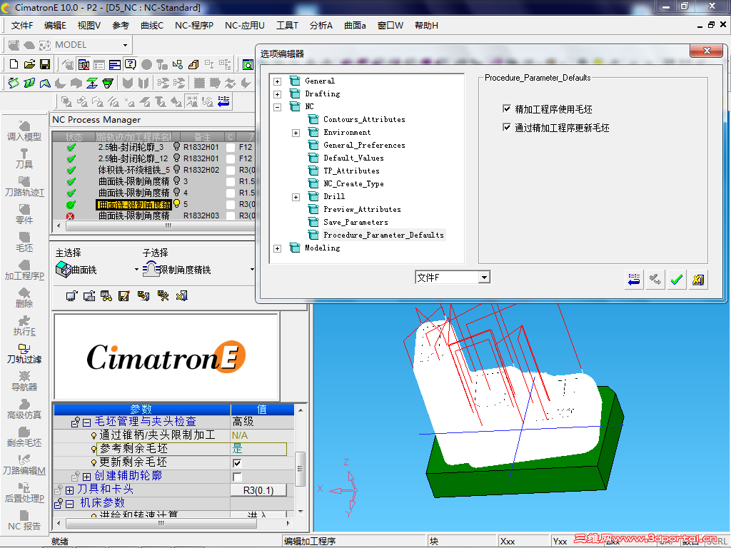Click the Open folder icon in toolbar

point(29,64)
